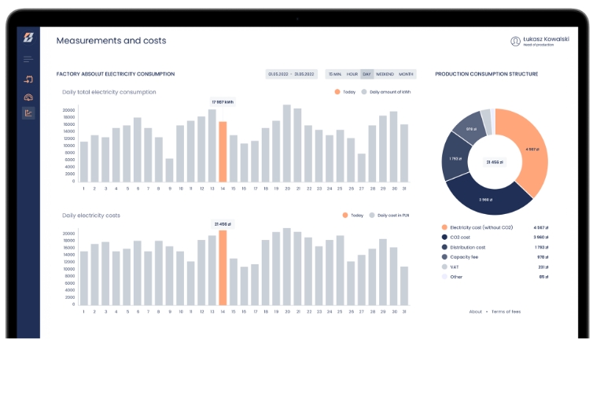Click the CO2 cost navy legend swatch
The image size is (604, 398).
tap(444, 237)
